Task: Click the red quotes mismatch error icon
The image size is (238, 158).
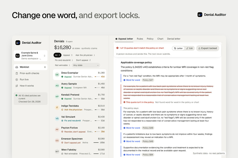Action: 117,48
